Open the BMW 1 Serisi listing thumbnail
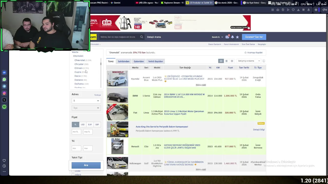 117,96
